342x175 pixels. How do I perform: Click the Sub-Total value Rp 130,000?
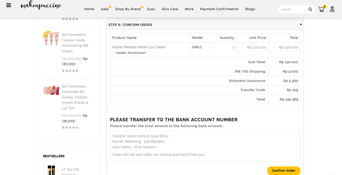coord(289,62)
